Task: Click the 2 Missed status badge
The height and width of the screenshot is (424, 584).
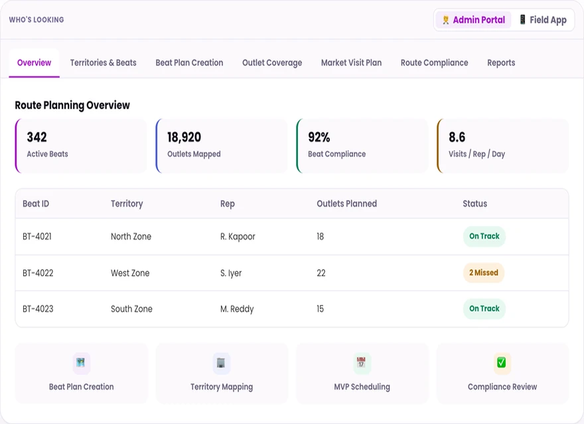Action: (483, 273)
